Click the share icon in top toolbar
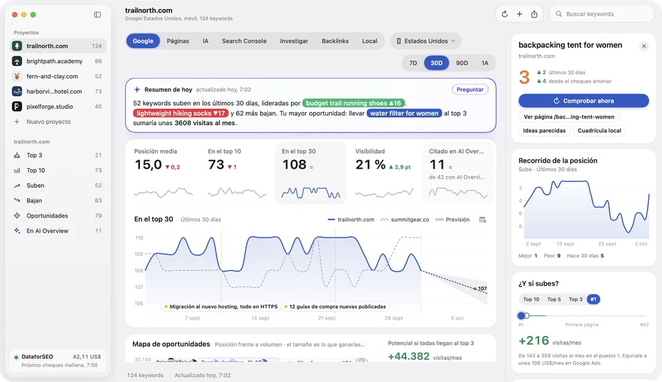 [x=534, y=14]
